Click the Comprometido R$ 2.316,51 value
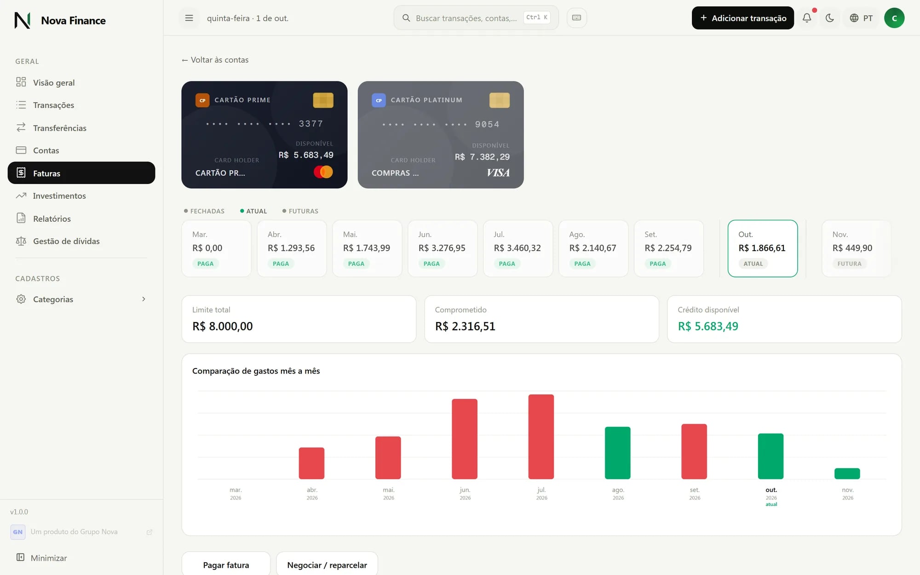Screen dimensions: 920x575 pyautogui.click(x=465, y=326)
